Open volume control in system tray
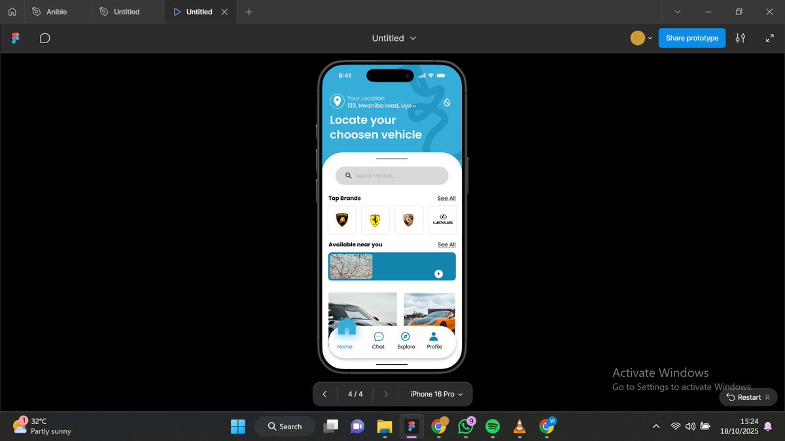This screenshot has height=441, width=785. coord(690,426)
